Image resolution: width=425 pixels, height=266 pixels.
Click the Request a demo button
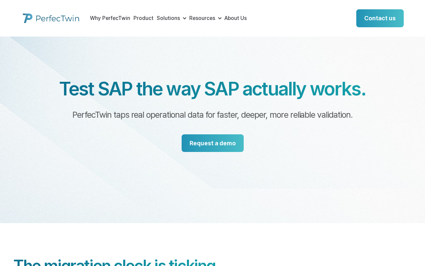[212, 143]
